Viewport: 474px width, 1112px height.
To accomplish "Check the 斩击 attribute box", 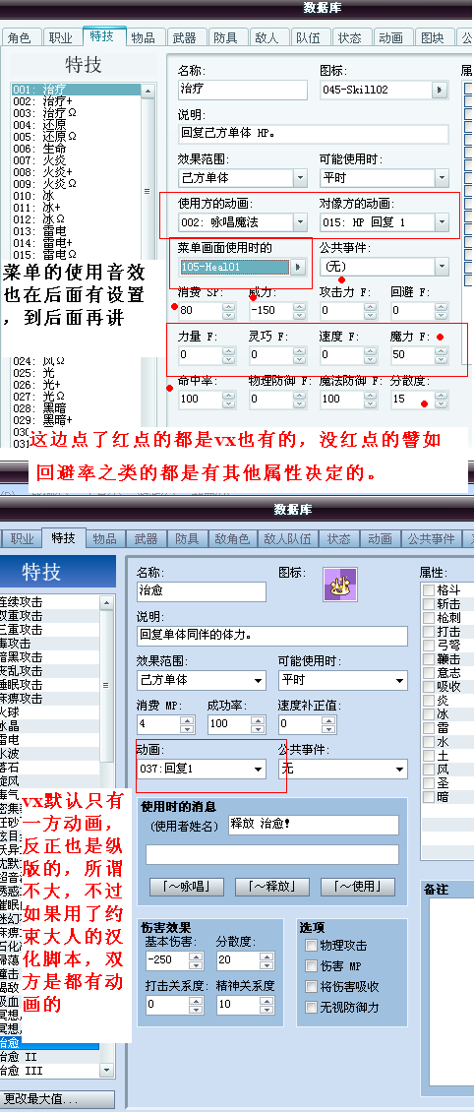I will (428, 604).
